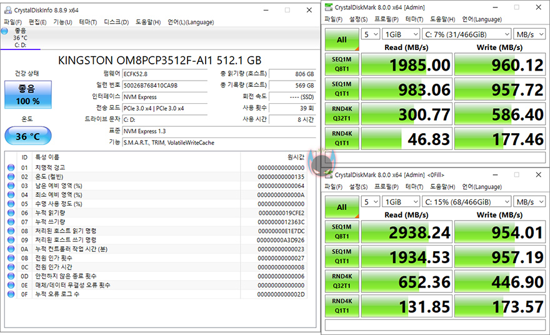The image size is (550, 335).
Task: Click the 46.83 RND4K read result bar
Action: click(x=406, y=138)
